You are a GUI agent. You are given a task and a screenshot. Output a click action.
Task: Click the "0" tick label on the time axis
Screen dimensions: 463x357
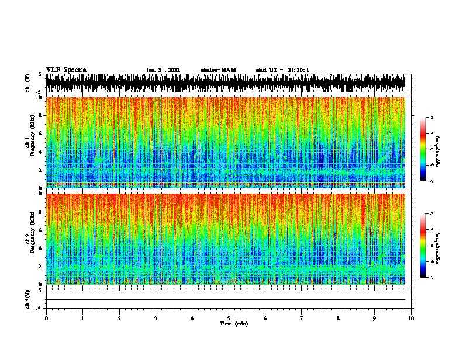[46, 318]
